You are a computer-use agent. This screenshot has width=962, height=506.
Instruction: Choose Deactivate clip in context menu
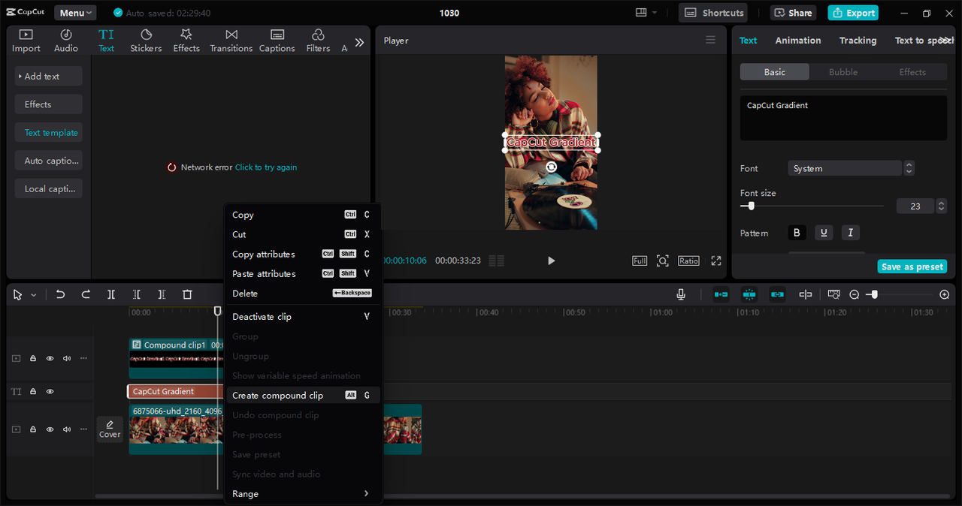pyautogui.click(x=303, y=316)
